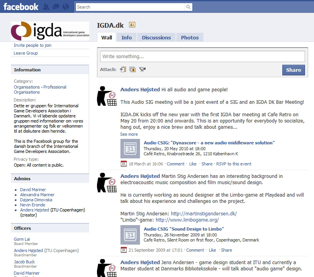
Task: Share the 18 March post
Action: (x=207, y=164)
